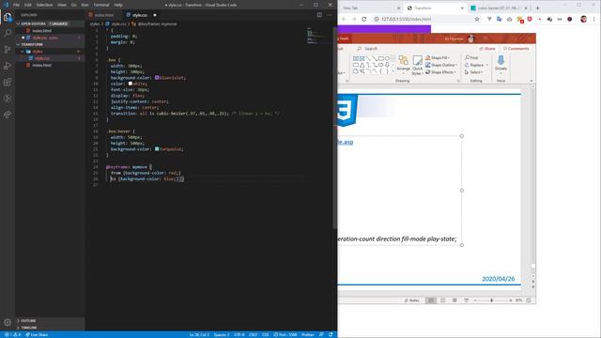Switch to the New Tab Chrome tab
The width and height of the screenshot is (601, 338).
369,8
